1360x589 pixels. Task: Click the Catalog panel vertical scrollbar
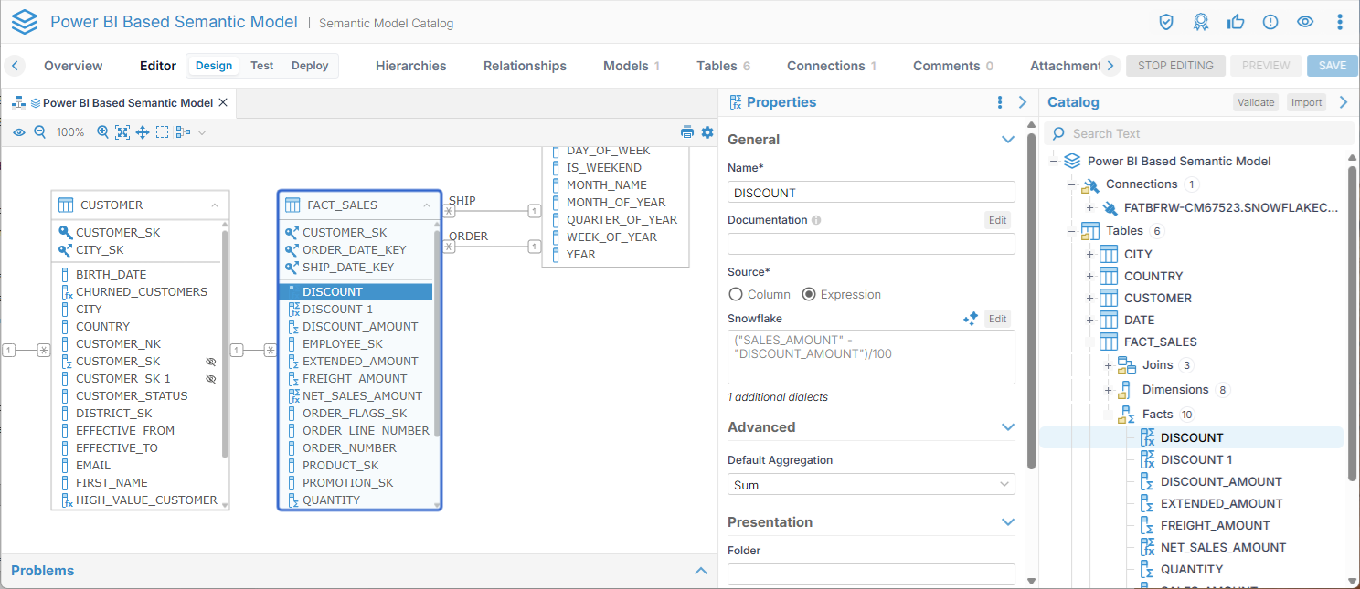pyautogui.click(x=1353, y=320)
